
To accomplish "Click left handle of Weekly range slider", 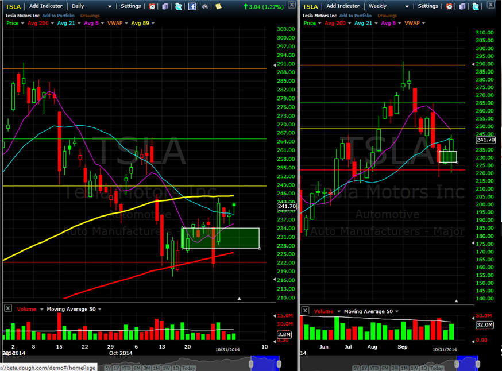I will click(457, 364).
